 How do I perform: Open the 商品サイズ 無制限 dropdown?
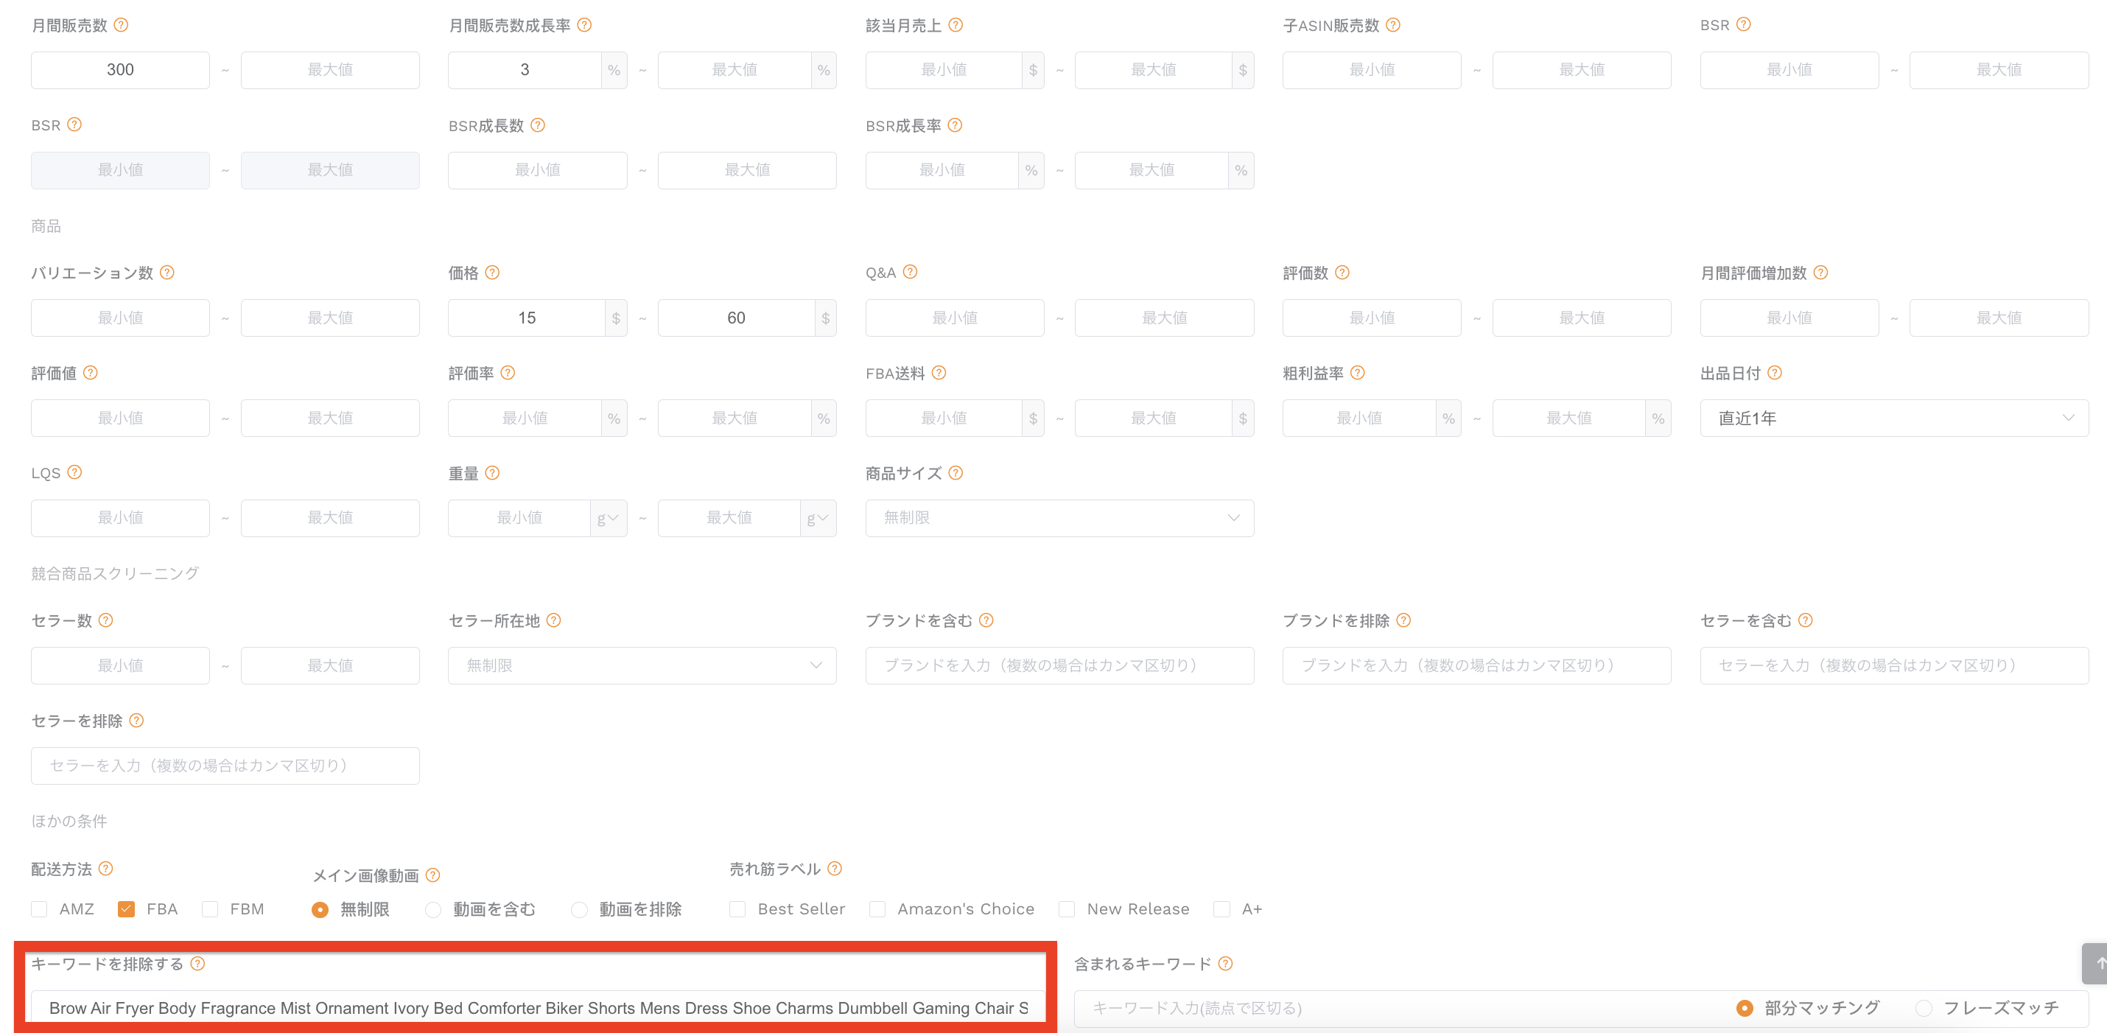pos(1059,518)
